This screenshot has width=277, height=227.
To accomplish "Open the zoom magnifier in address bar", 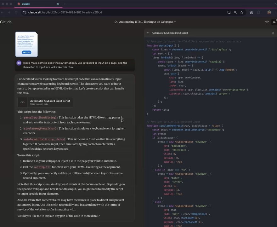I will tap(235, 12).
